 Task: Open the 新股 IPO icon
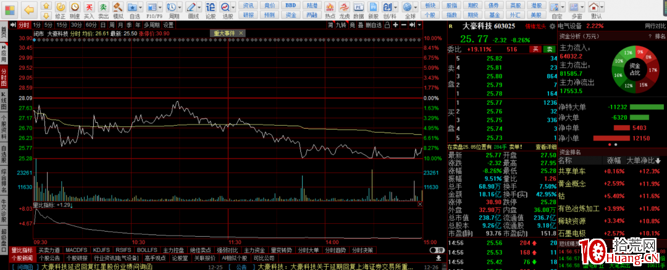click(373, 7)
